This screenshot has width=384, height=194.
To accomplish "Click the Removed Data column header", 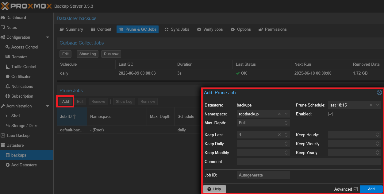I will [367, 64].
